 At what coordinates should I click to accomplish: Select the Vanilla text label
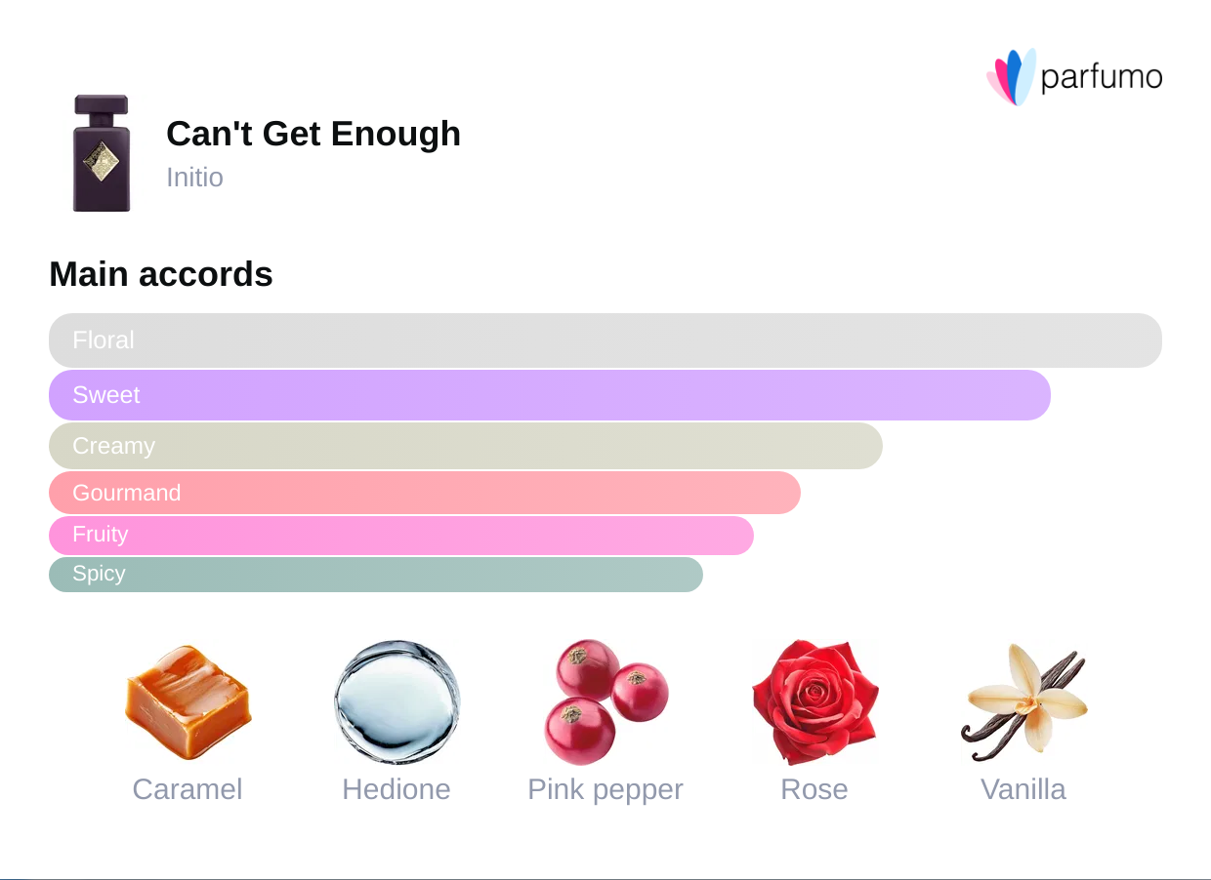1023,789
